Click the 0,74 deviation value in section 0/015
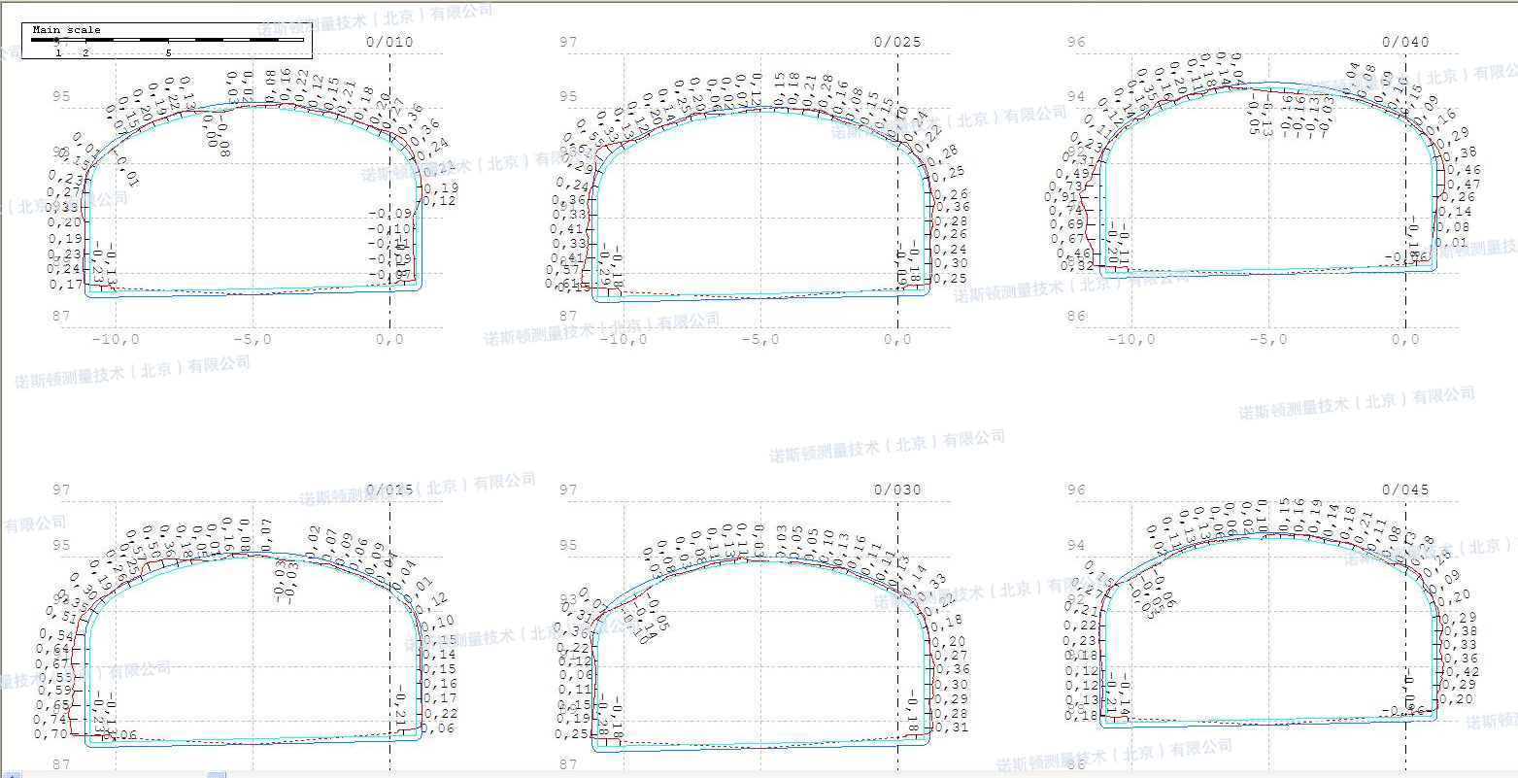 51,720
